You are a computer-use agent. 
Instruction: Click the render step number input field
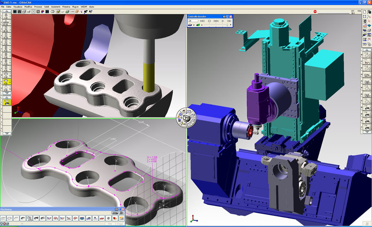tap(193, 21)
